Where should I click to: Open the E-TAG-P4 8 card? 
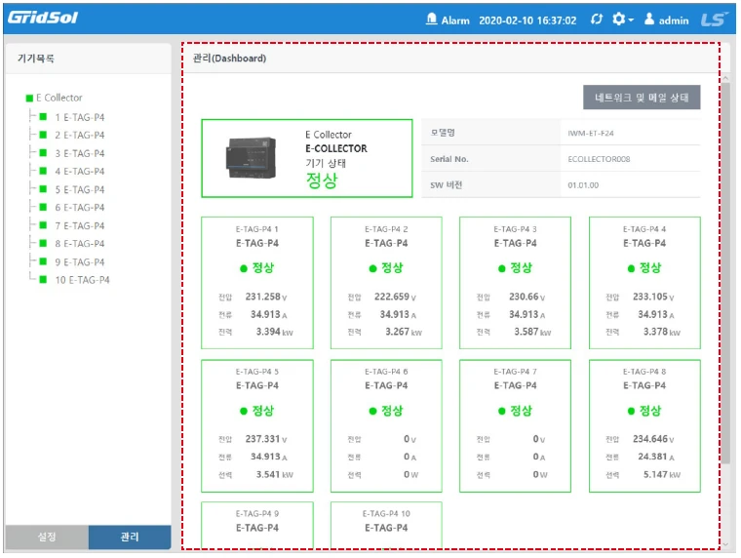[644, 425]
